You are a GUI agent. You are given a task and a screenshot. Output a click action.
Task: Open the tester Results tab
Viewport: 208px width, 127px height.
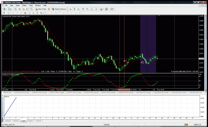click(x=16, y=121)
